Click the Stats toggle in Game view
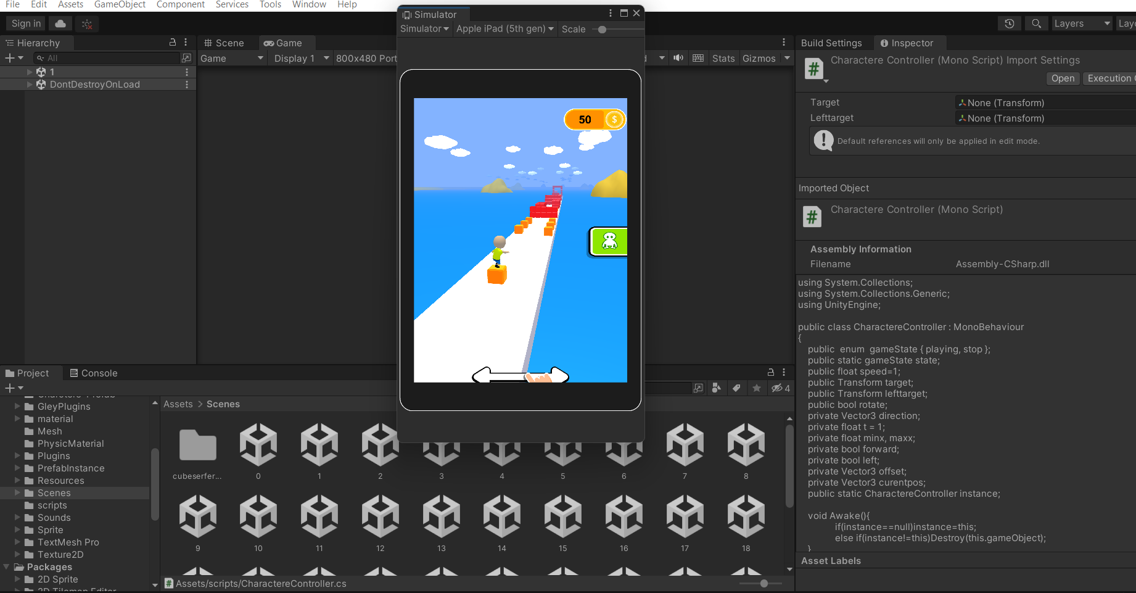Screen dimensions: 1136x593 pos(723,58)
